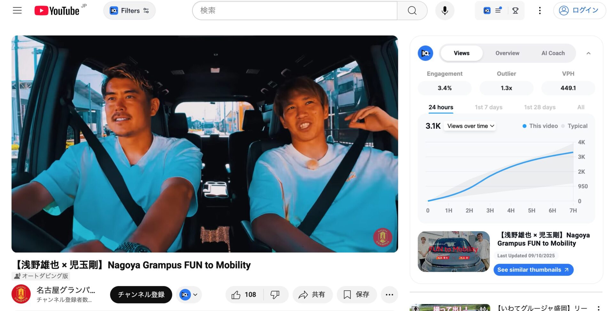The width and height of the screenshot is (614, 311).
Task: Toggle Typical legend series
Action: 574,126
